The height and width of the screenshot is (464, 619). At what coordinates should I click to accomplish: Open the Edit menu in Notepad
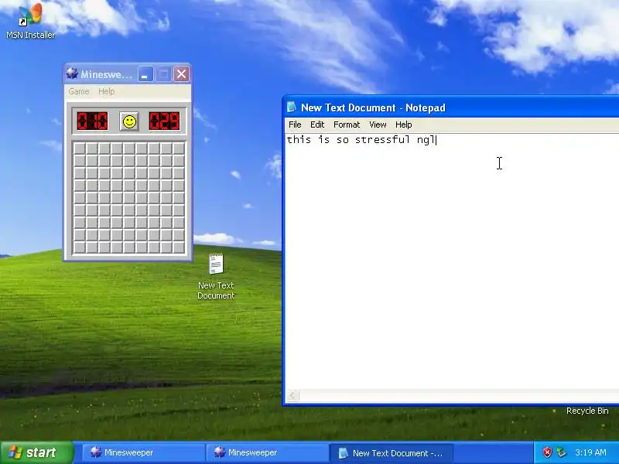point(317,125)
